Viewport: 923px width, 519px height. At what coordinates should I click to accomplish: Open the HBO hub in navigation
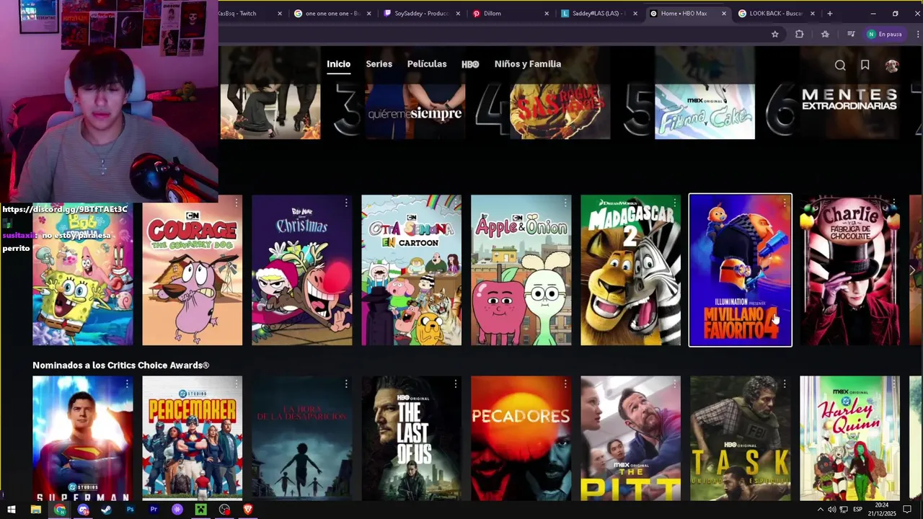(x=470, y=64)
